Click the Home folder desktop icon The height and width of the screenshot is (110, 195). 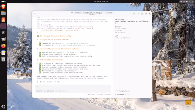(x=188, y=103)
